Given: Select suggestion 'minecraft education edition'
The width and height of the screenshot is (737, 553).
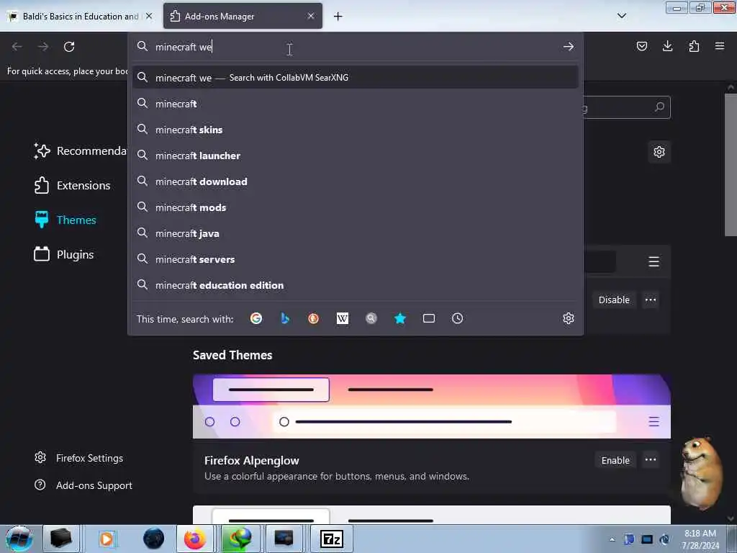Looking at the screenshot, I should (x=356, y=285).
